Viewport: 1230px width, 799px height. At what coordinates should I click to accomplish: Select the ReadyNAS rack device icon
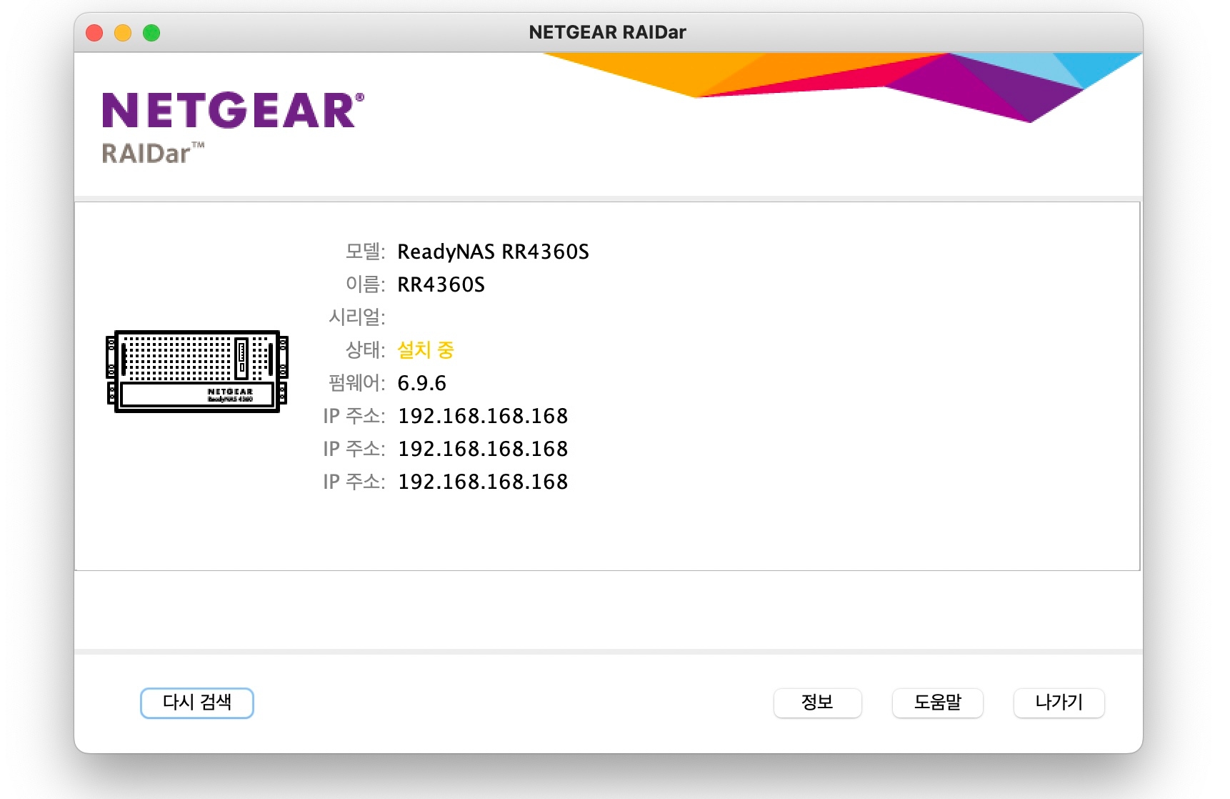[197, 372]
